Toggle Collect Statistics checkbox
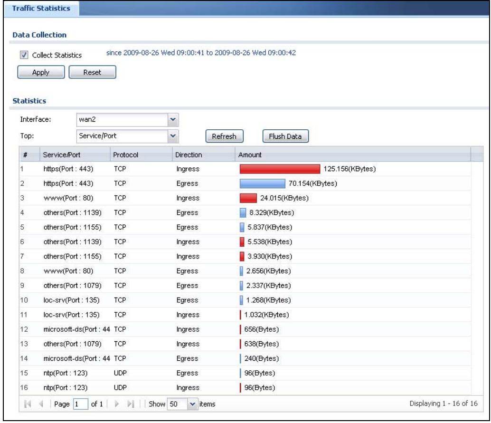The width and height of the screenshot is (491, 423). (x=24, y=55)
